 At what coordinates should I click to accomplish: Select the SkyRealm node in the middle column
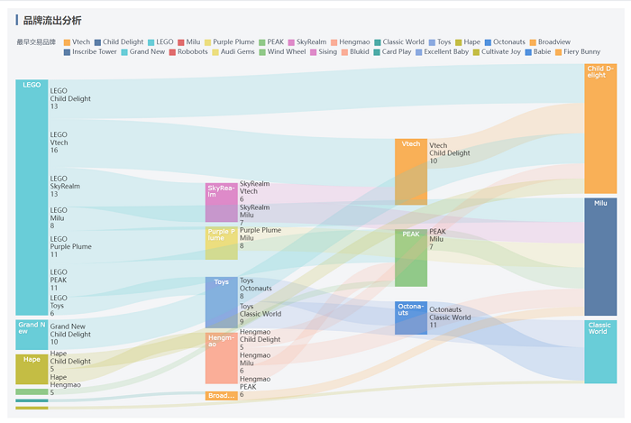[x=221, y=203]
